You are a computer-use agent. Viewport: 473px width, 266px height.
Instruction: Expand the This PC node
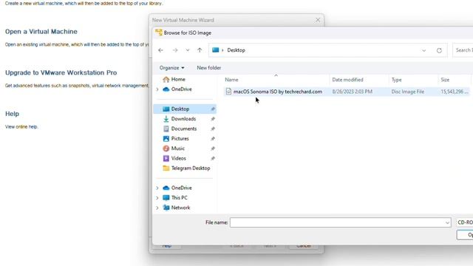tap(157, 198)
